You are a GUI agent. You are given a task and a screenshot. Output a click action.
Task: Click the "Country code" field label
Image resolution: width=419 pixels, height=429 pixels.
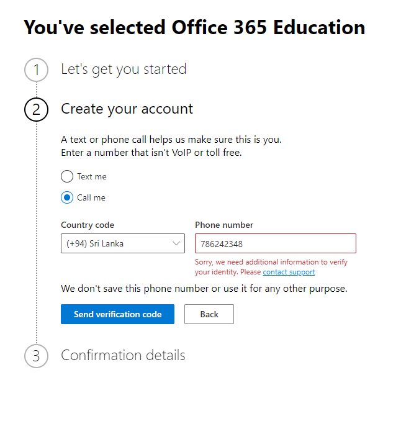[x=88, y=225]
